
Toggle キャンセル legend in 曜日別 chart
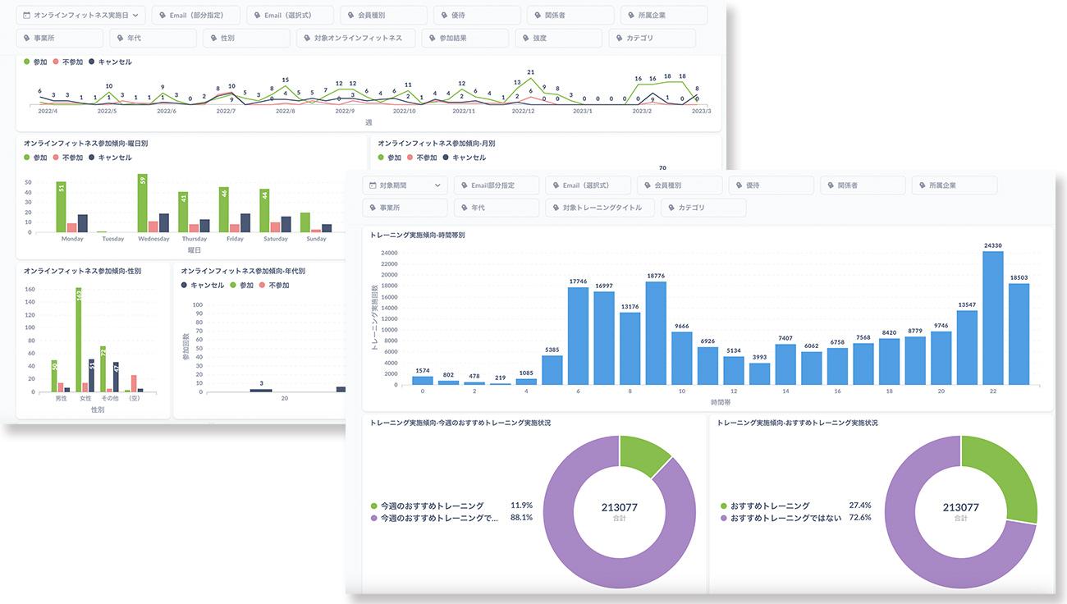[110, 158]
